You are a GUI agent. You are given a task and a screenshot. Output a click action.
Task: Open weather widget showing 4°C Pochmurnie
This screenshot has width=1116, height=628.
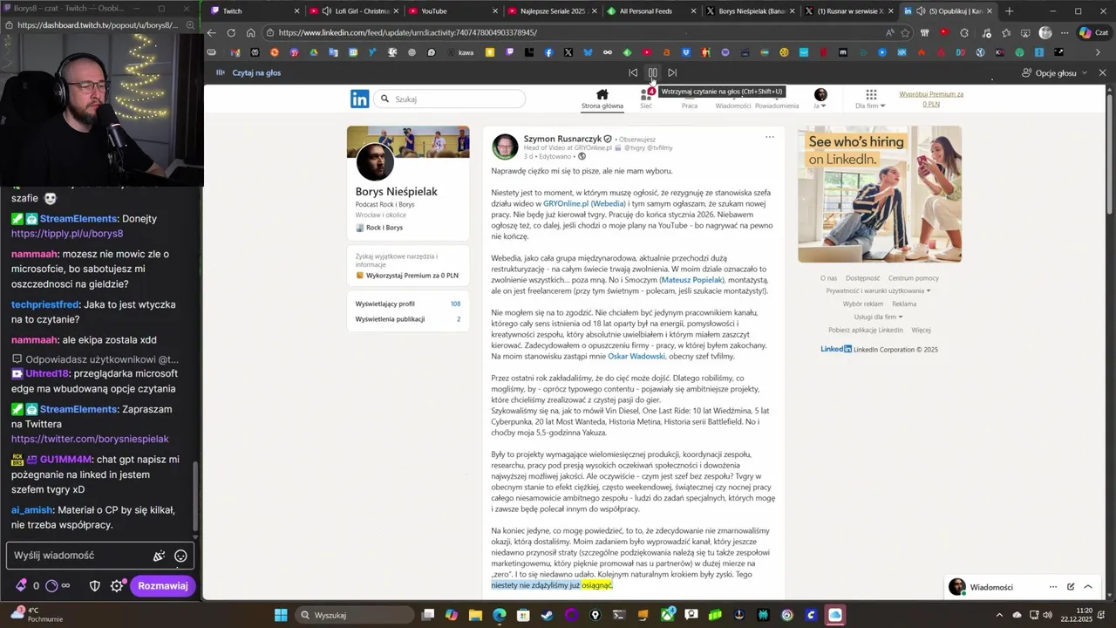[x=35, y=615]
